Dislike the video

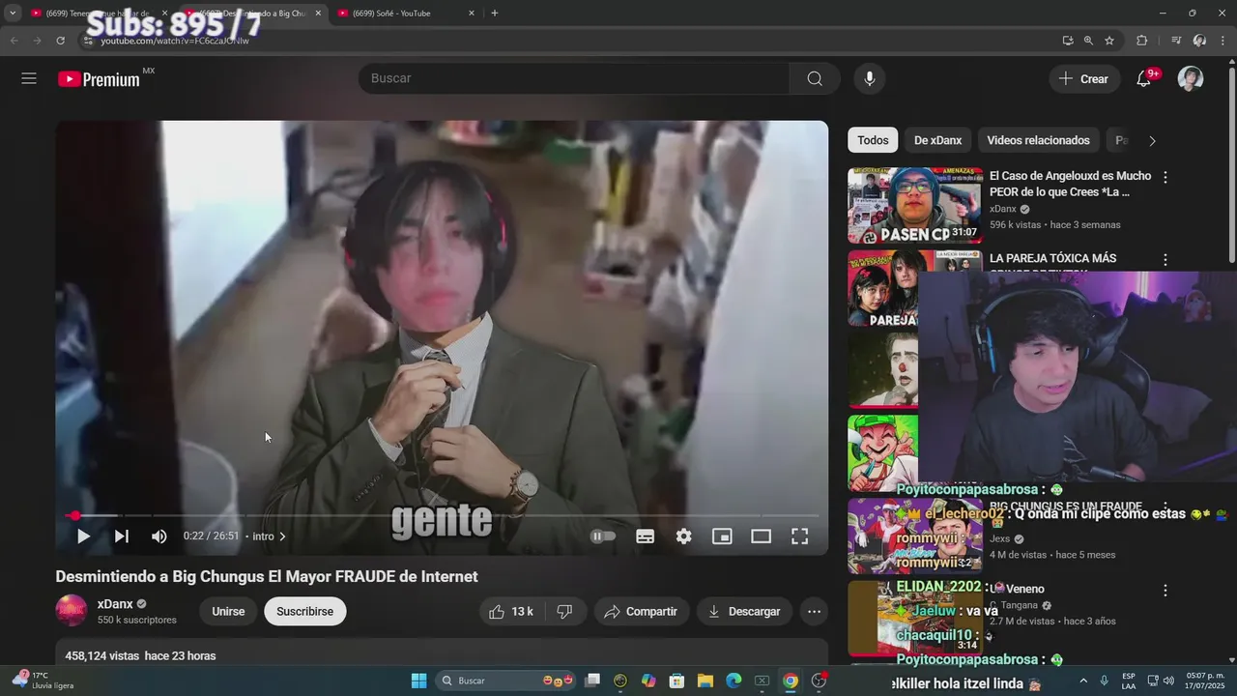pyautogui.click(x=565, y=611)
